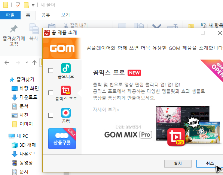Close the 곰 제품 소개 dialog
Screen dimensions: 223x175
(x=220, y=33)
